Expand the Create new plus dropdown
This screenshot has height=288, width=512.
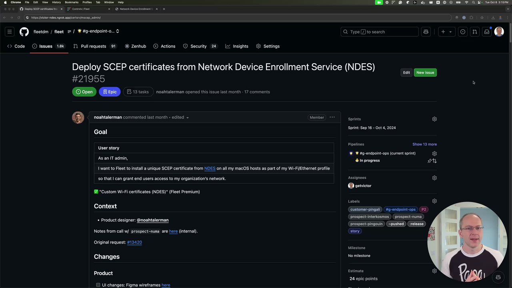coord(446,32)
